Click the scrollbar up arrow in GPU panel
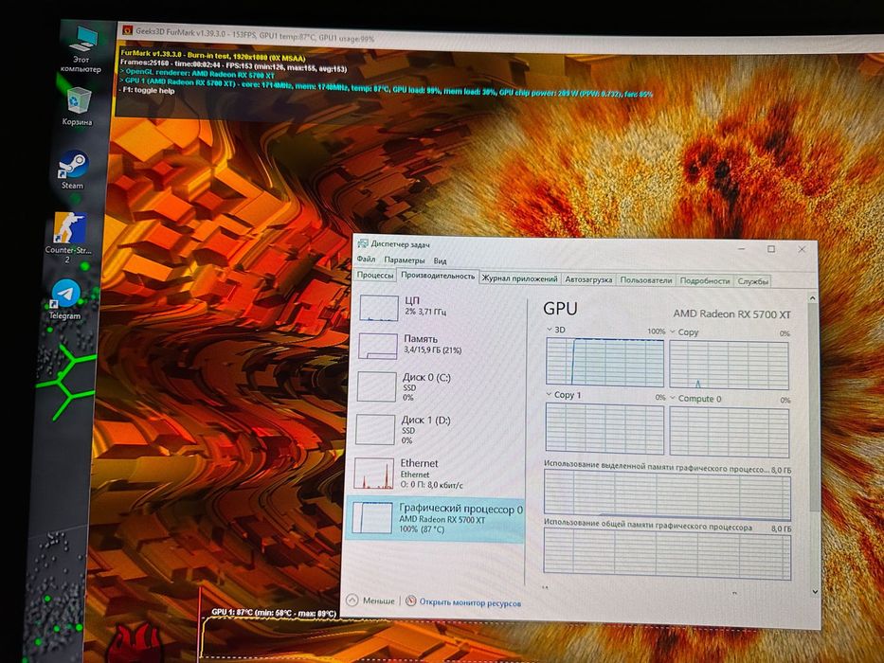 [812, 297]
